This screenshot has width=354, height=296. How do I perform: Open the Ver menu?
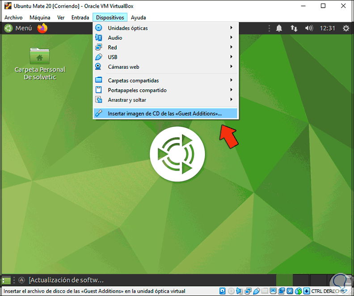pyautogui.click(x=61, y=17)
